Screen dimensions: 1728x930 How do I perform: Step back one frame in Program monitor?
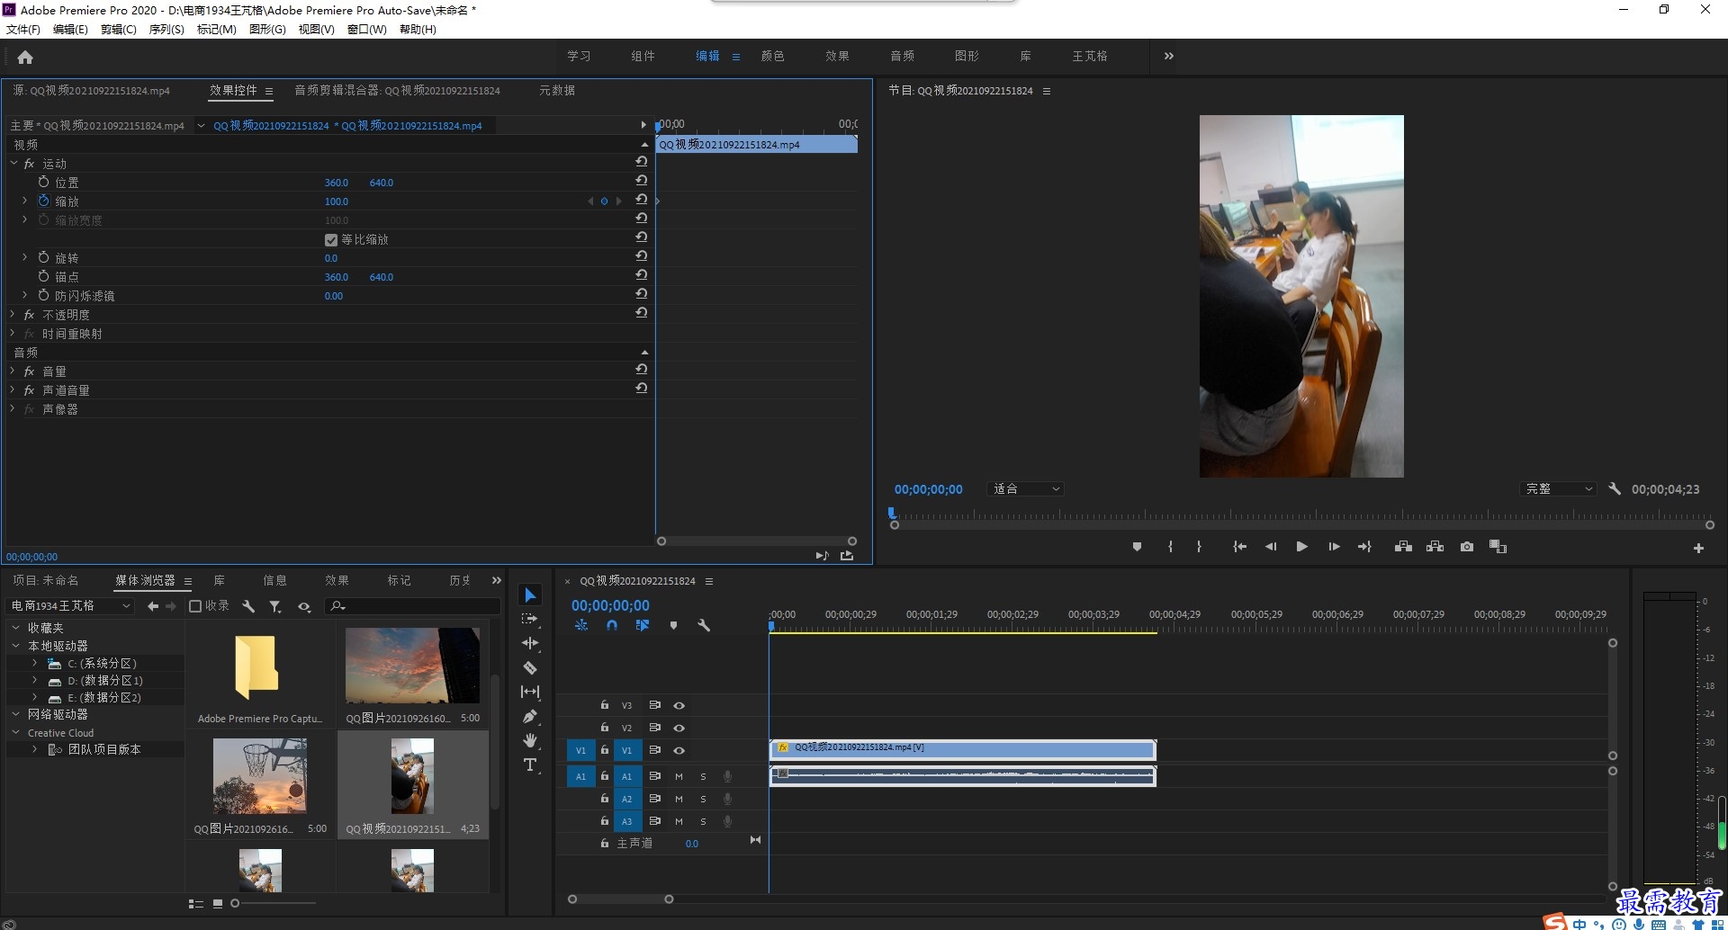[x=1271, y=547]
